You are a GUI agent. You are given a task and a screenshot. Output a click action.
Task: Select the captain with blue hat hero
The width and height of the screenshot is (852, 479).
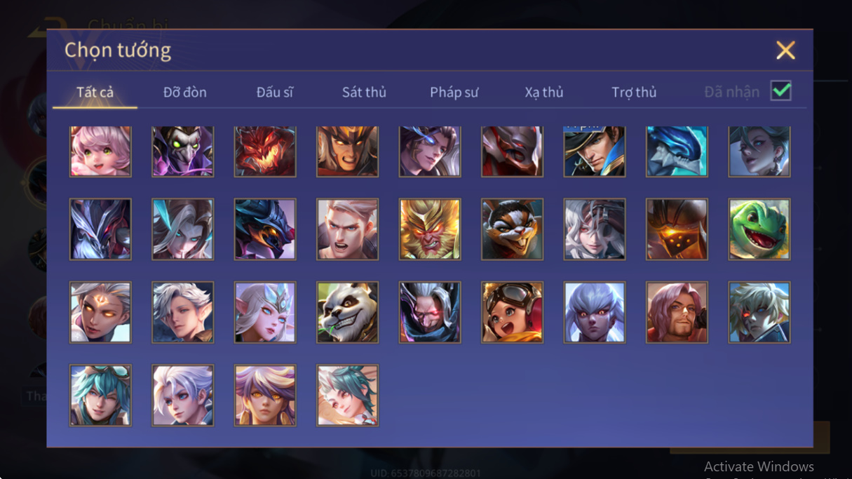(595, 151)
